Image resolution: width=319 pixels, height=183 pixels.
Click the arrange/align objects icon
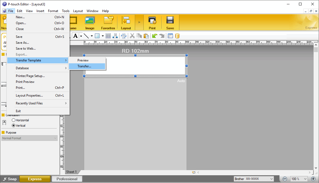(115, 36)
